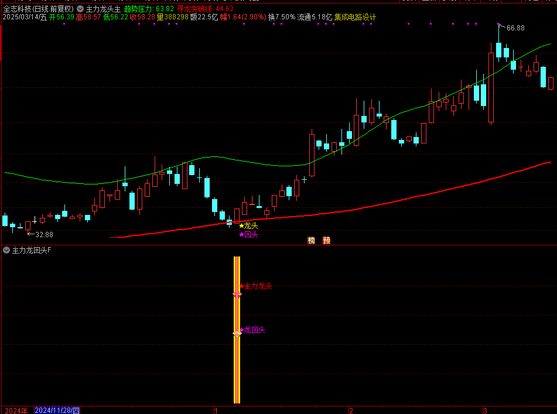This screenshot has width=557, height=414.
Task: Click the 榜 info badge icon
Action: click(x=311, y=240)
